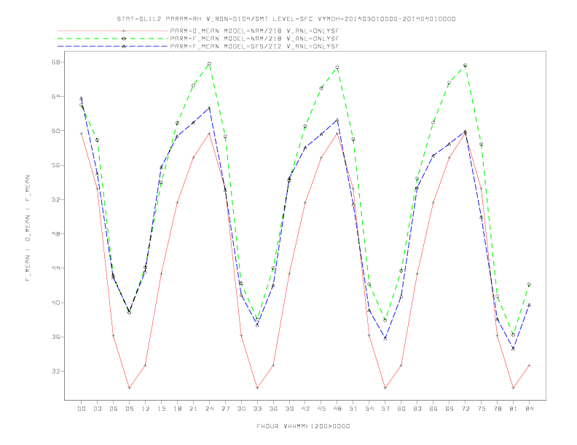Click y-axis tick label 40
Viewport: 577px width, 445px height.
[55, 302]
